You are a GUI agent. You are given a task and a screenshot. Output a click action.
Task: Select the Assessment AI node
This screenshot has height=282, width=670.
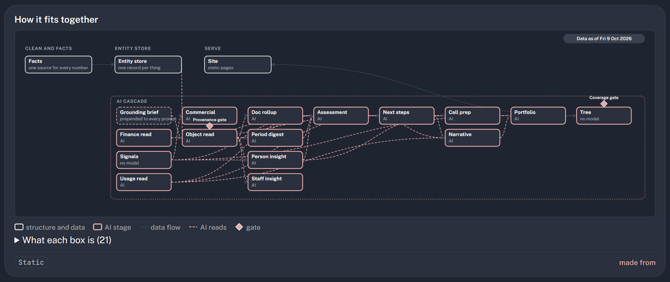click(x=341, y=116)
